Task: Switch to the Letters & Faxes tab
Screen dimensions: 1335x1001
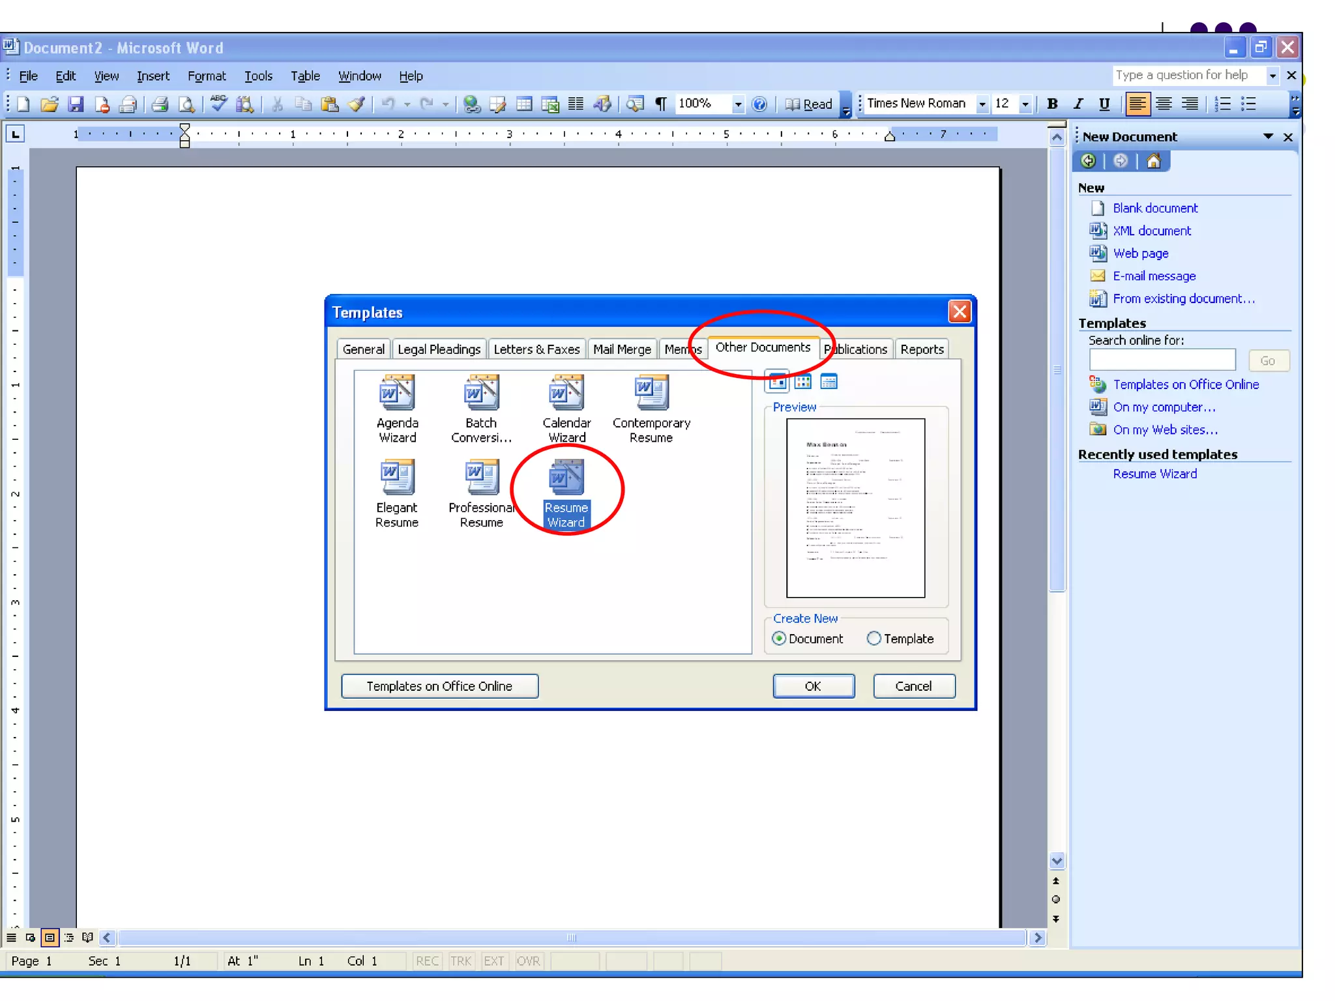Action: 536,349
